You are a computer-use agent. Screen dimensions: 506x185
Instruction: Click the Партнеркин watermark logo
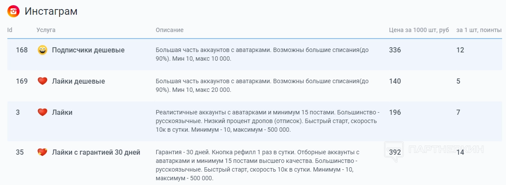pyautogui.click(x=434, y=151)
